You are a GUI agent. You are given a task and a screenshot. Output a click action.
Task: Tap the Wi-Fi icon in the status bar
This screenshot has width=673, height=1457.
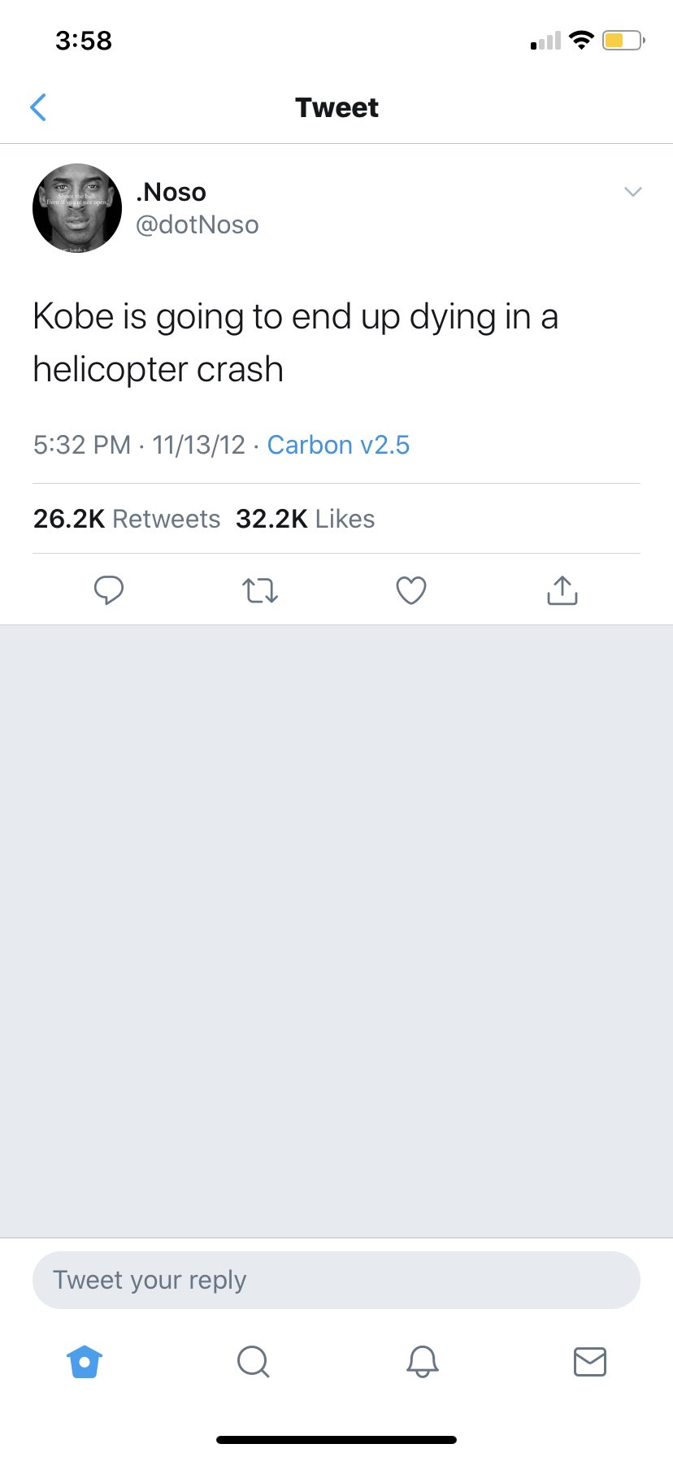[581, 40]
